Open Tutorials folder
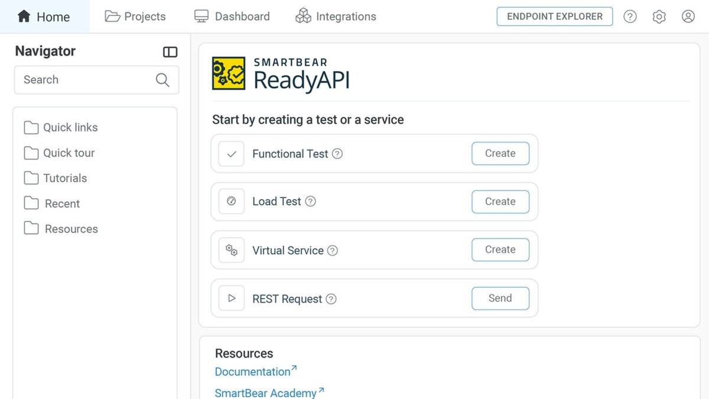This screenshot has width=709, height=399. coord(56,179)
